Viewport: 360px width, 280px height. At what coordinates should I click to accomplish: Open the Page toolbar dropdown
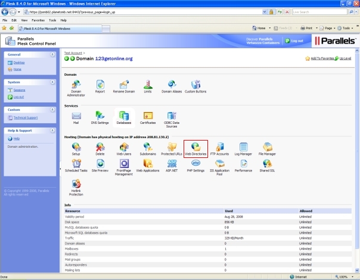pyautogui.click(x=327, y=28)
